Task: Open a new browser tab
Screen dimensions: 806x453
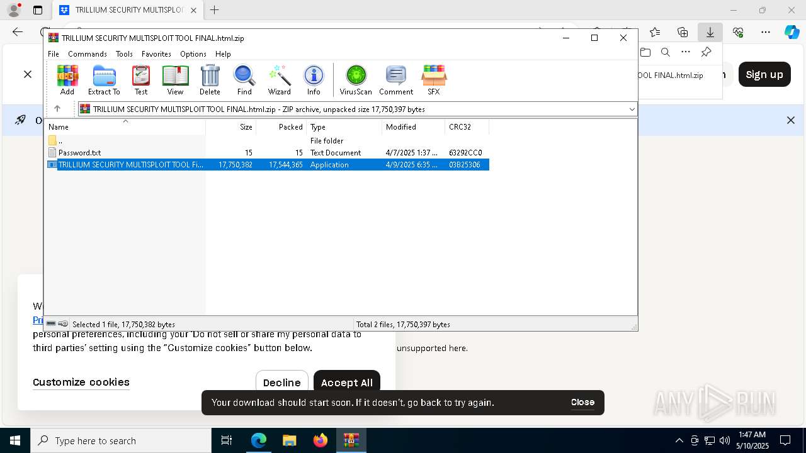Action: pyautogui.click(x=215, y=10)
